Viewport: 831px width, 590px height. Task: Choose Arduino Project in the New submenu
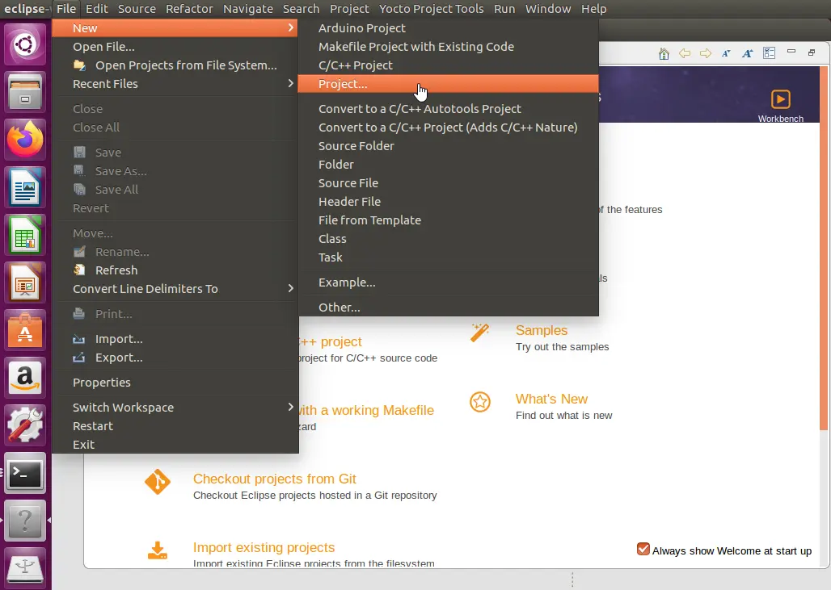tap(361, 28)
